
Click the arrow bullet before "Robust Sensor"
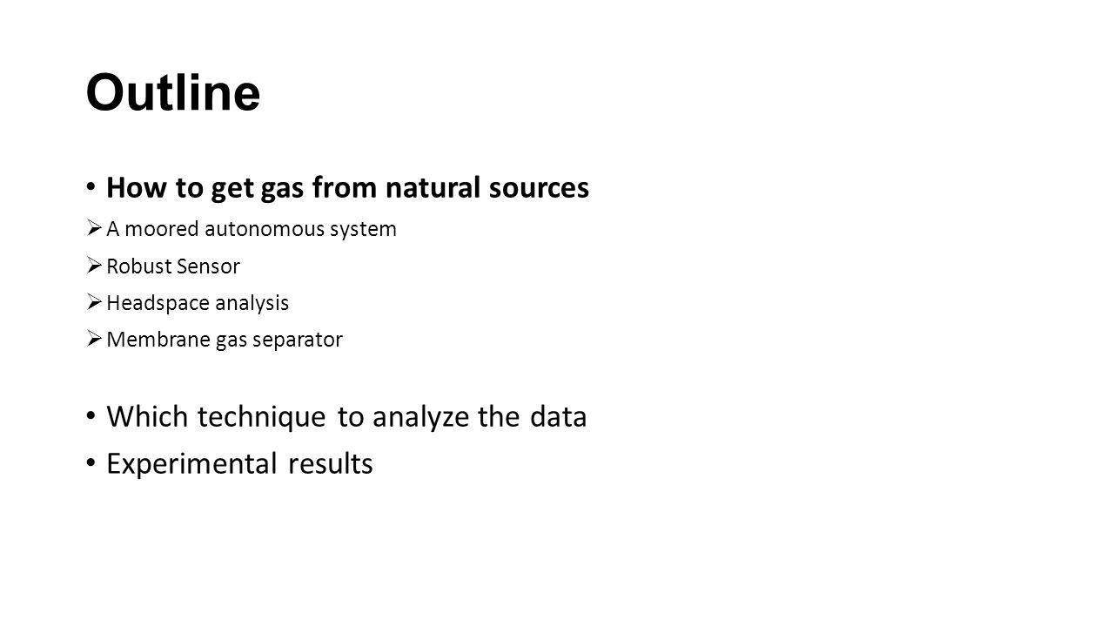[94, 266]
